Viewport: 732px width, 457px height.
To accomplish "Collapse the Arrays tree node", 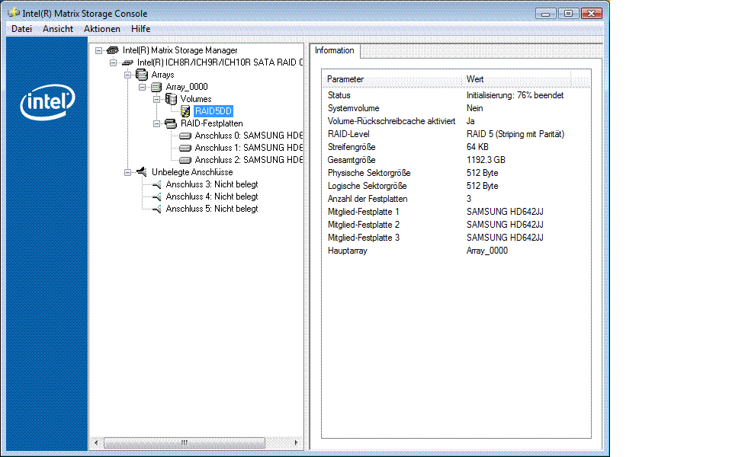I will pyautogui.click(x=127, y=75).
